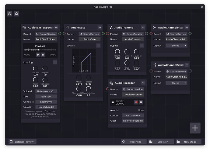This screenshot has width=210, height=151.
Task: Expand AudioChannelSplitter Layout Stereo dropdown
Action: (x=177, y=83)
